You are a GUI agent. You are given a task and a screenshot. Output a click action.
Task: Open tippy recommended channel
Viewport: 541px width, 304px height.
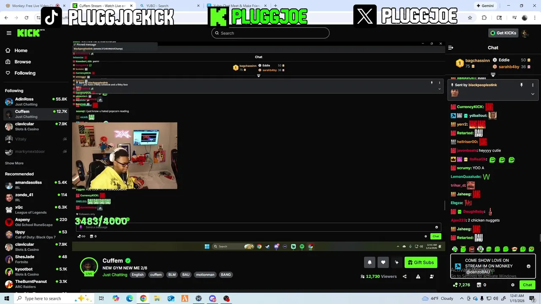coord(36,234)
